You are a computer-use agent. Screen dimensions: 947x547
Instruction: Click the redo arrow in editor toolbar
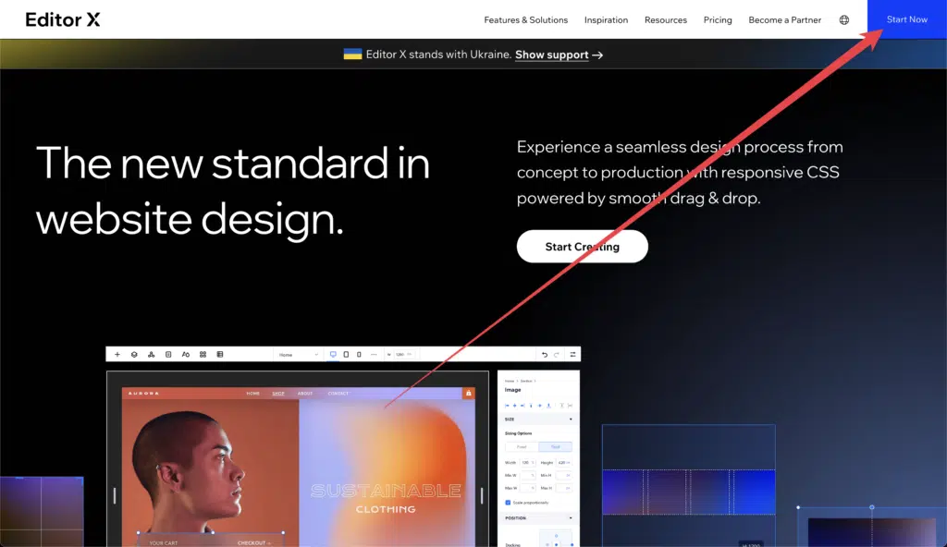pyautogui.click(x=557, y=355)
